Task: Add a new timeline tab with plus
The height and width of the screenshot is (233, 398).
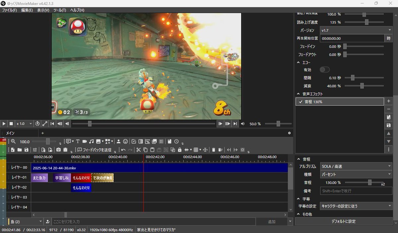Action: click(42, 133)
